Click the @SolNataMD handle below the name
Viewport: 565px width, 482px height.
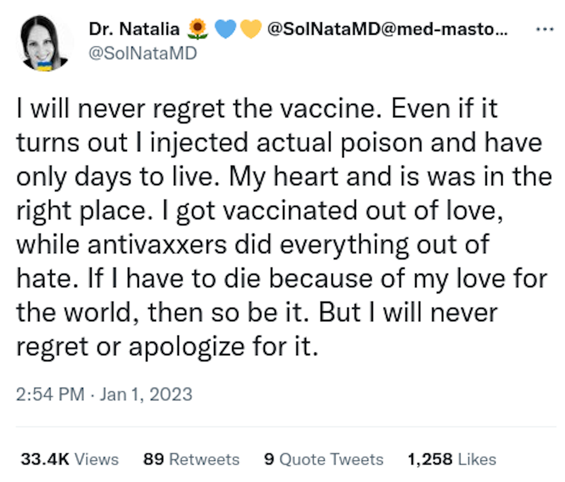click(143, 53)
